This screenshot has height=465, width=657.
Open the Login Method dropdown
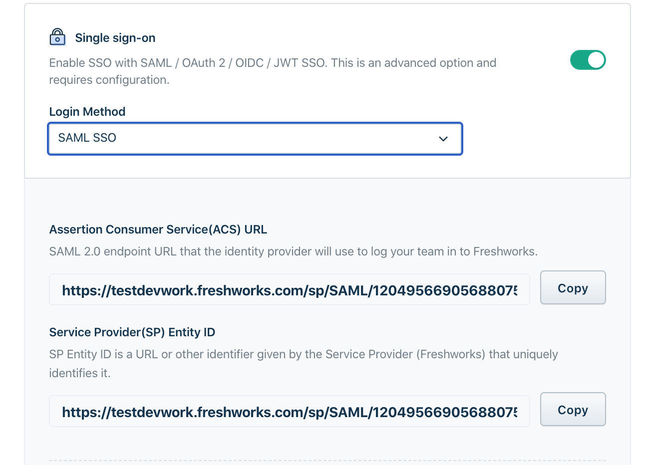click(255, 138)
